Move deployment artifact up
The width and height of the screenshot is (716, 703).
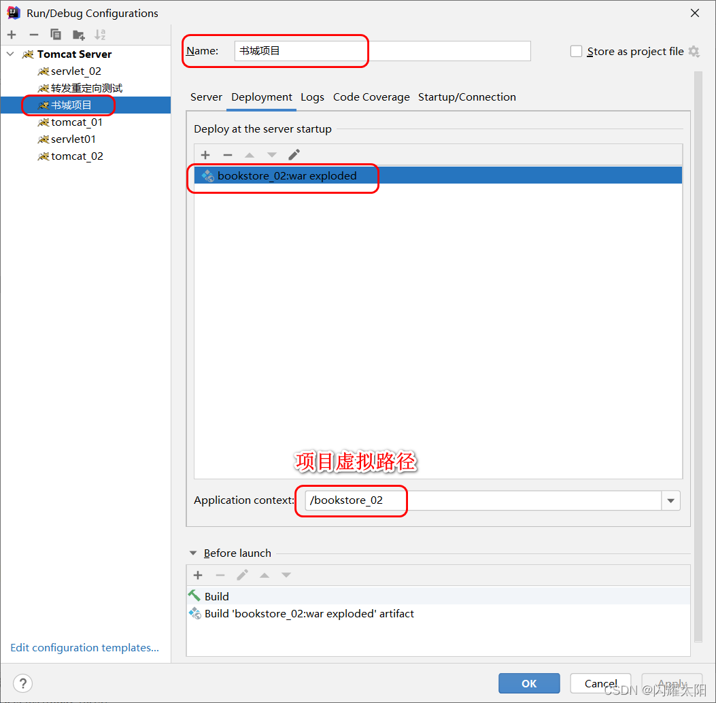coord(250,155)
